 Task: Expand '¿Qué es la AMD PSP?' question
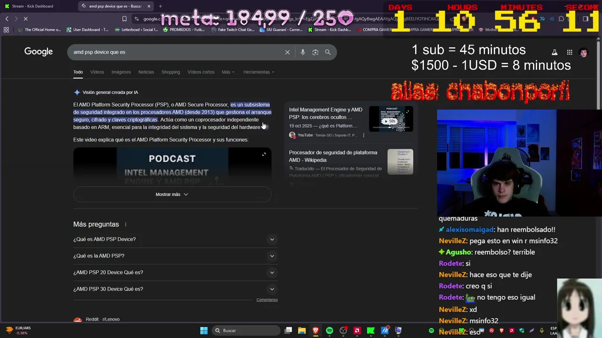click(x=175, y=256)
